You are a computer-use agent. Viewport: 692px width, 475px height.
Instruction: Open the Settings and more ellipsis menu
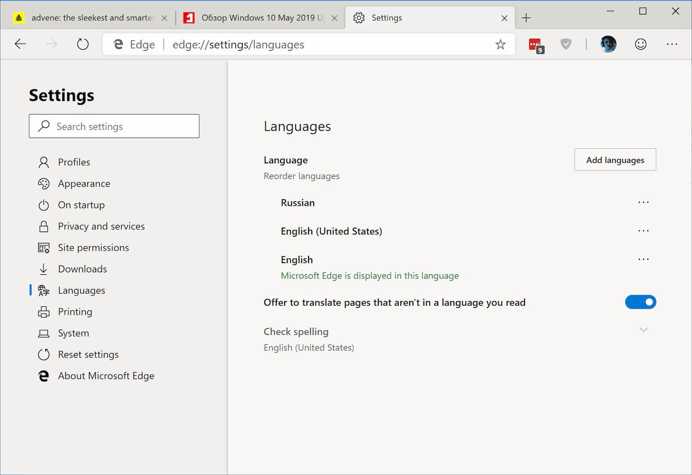[x=672, y=44]
